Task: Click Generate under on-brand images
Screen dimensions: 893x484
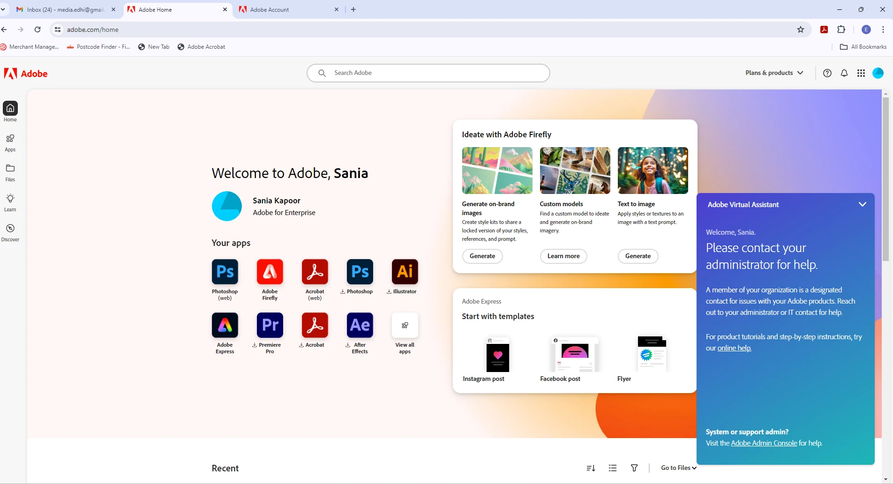Action: tap(482, 256)
